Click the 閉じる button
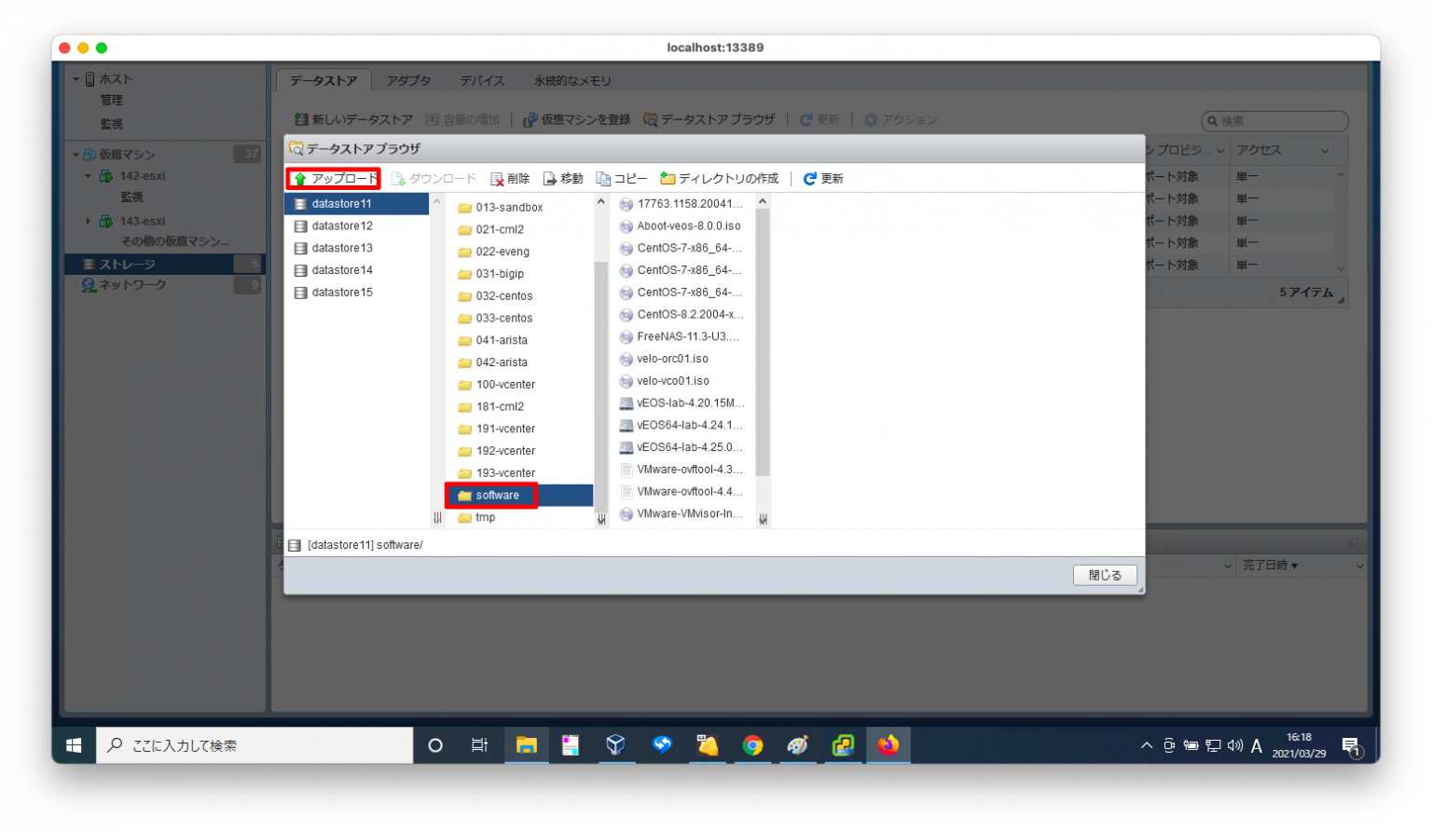 click(x=1104, y=575)
